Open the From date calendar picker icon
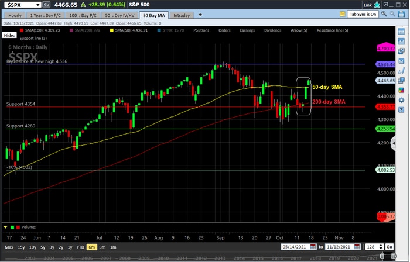The width and height of the screenshot is (410, 262). pyautogui.click(x=313, y=247)
